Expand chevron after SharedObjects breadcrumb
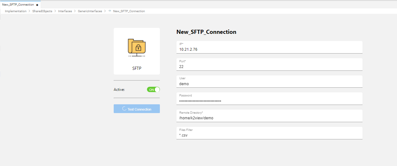Screen dimensions: 397x166 point(55,11)
